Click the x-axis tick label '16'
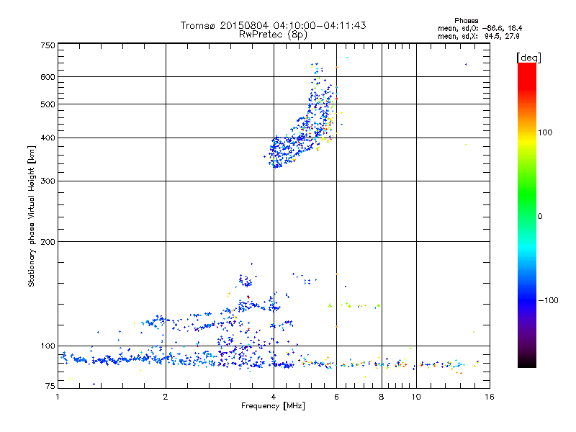 (490, 397)
